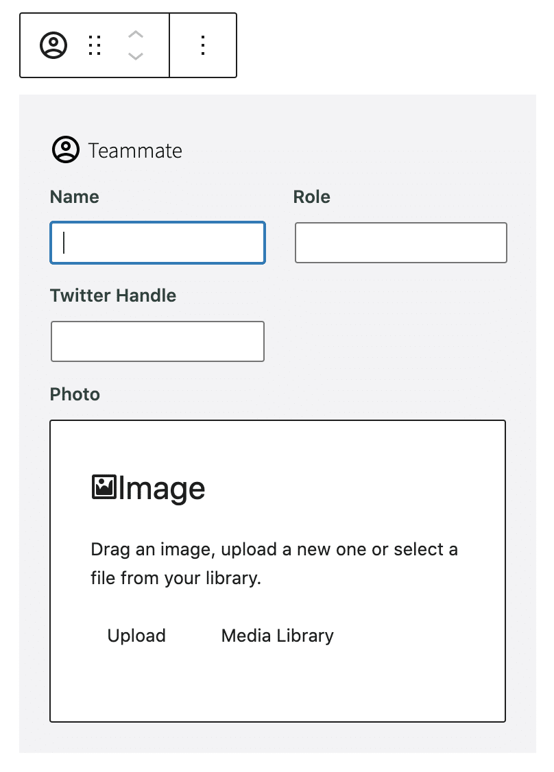The height and width of the screenshot is (772, 554).
Task: Click the Name field label
Action: pyautogui.click(x=74, y=197)
